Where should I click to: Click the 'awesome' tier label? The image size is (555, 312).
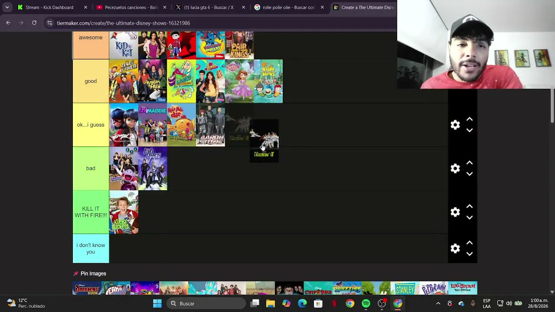coord(91,45)
